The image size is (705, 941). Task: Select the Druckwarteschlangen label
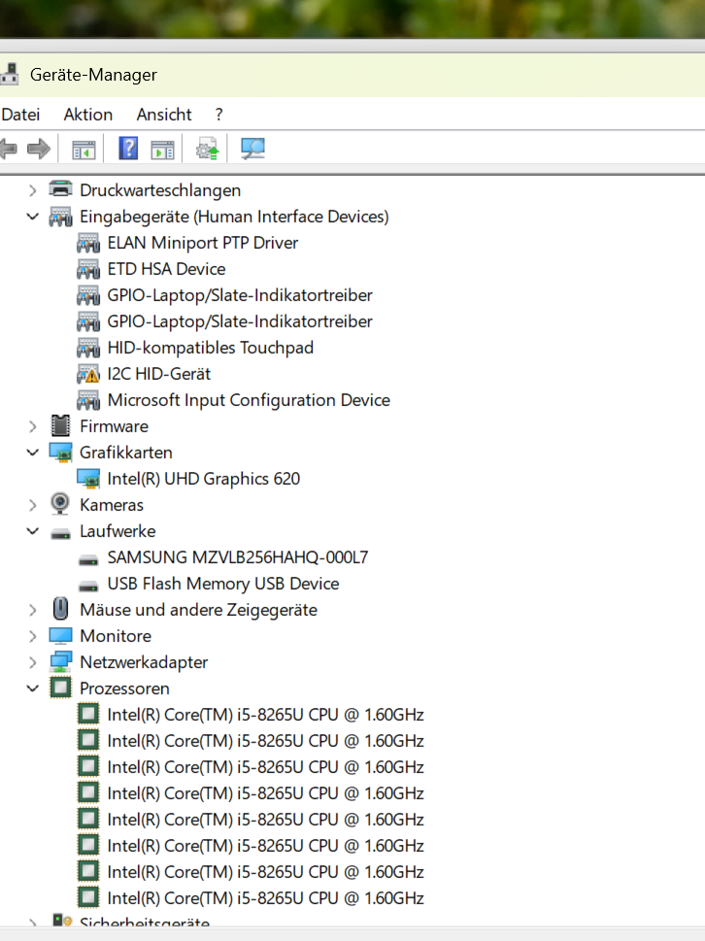[160, 190]
